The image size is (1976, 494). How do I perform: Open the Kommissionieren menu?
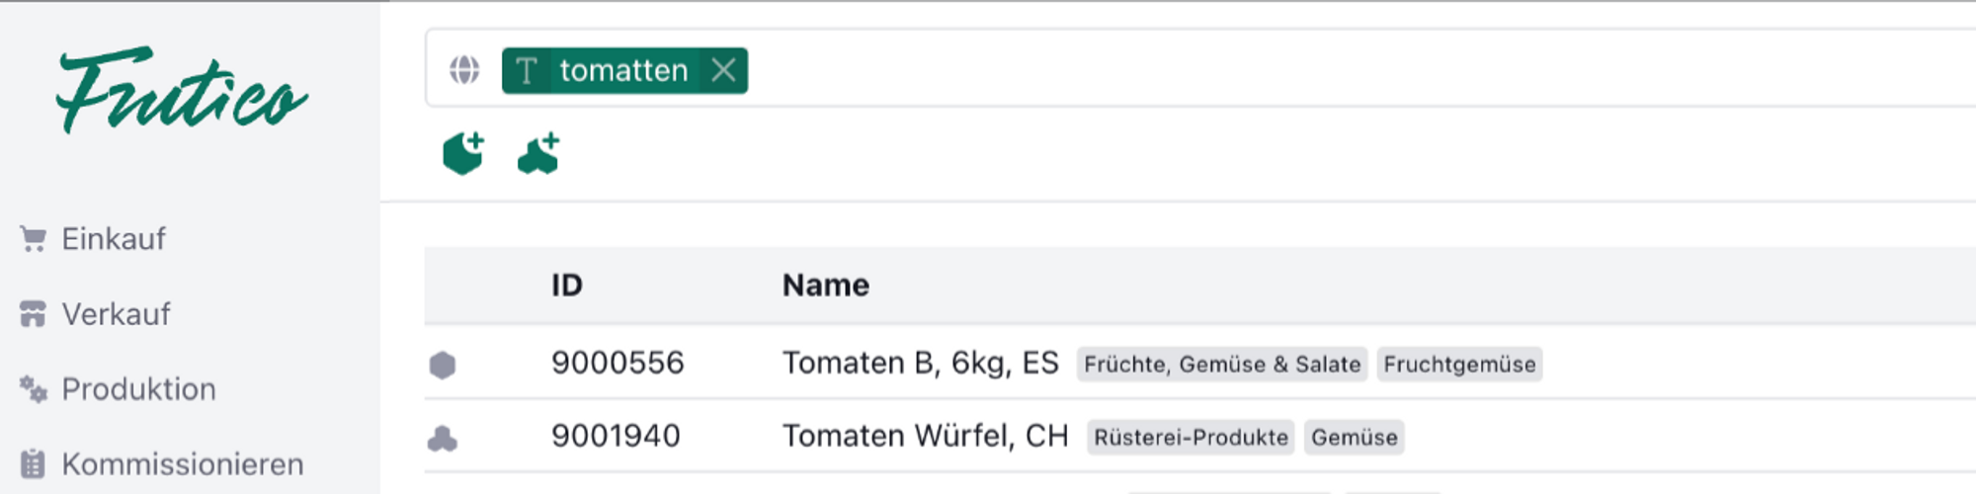coord(182,464)
